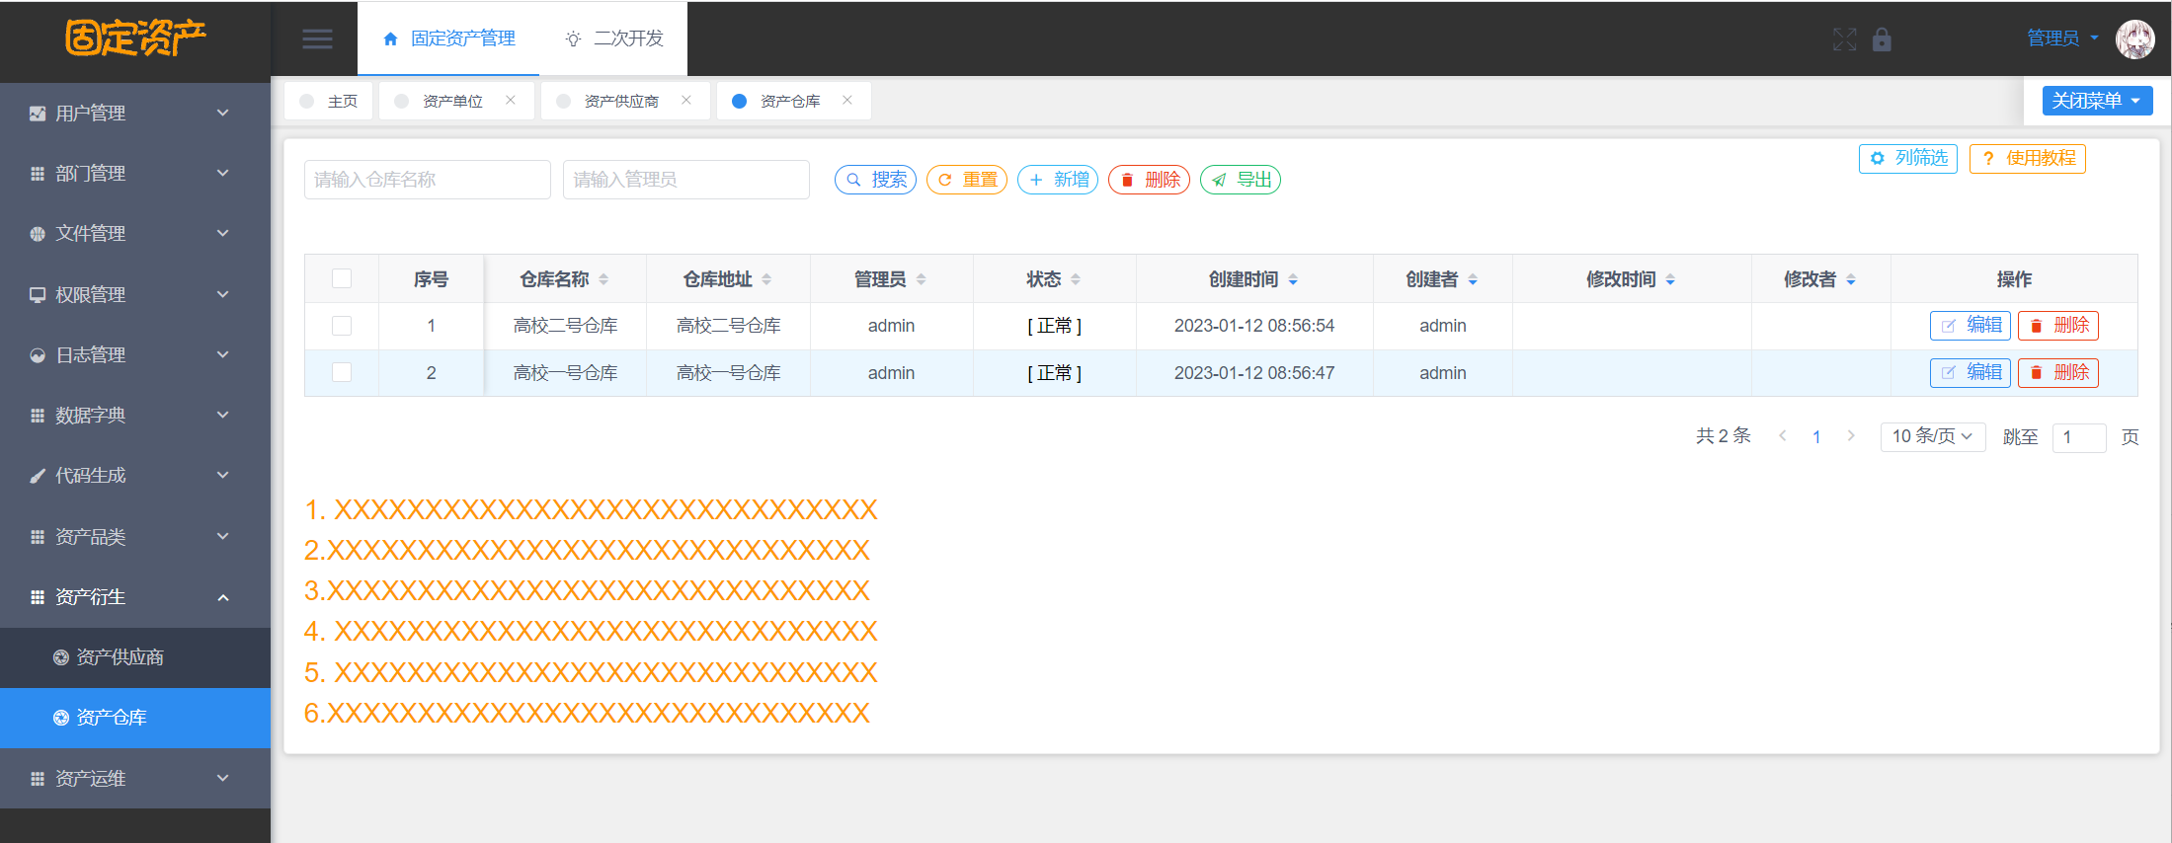Focus the 请输入仓库名称 search field
The width and height of the screenshot is (2172, 843).
pos(427,180)
